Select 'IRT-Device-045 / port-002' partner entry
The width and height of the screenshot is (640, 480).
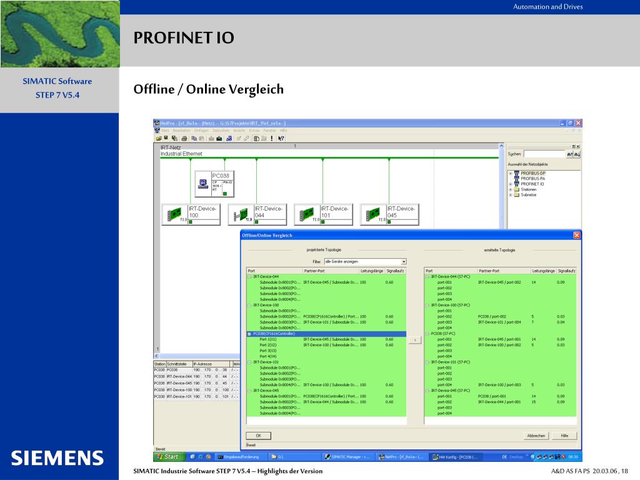click(x=499, y=282)
